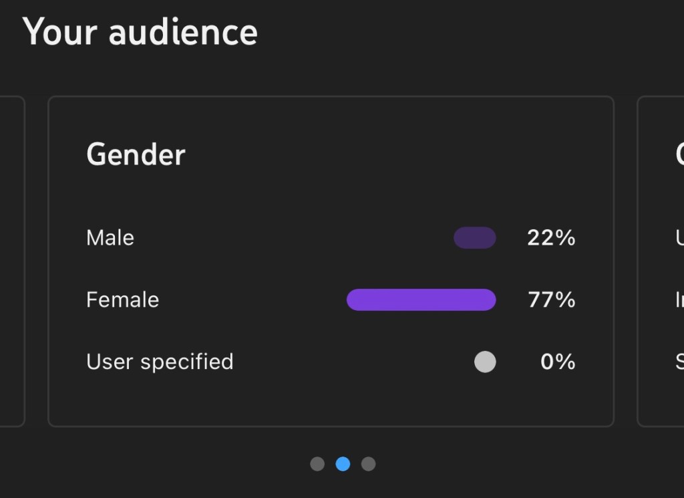Show the previous card at left edge

pos(12,261)
